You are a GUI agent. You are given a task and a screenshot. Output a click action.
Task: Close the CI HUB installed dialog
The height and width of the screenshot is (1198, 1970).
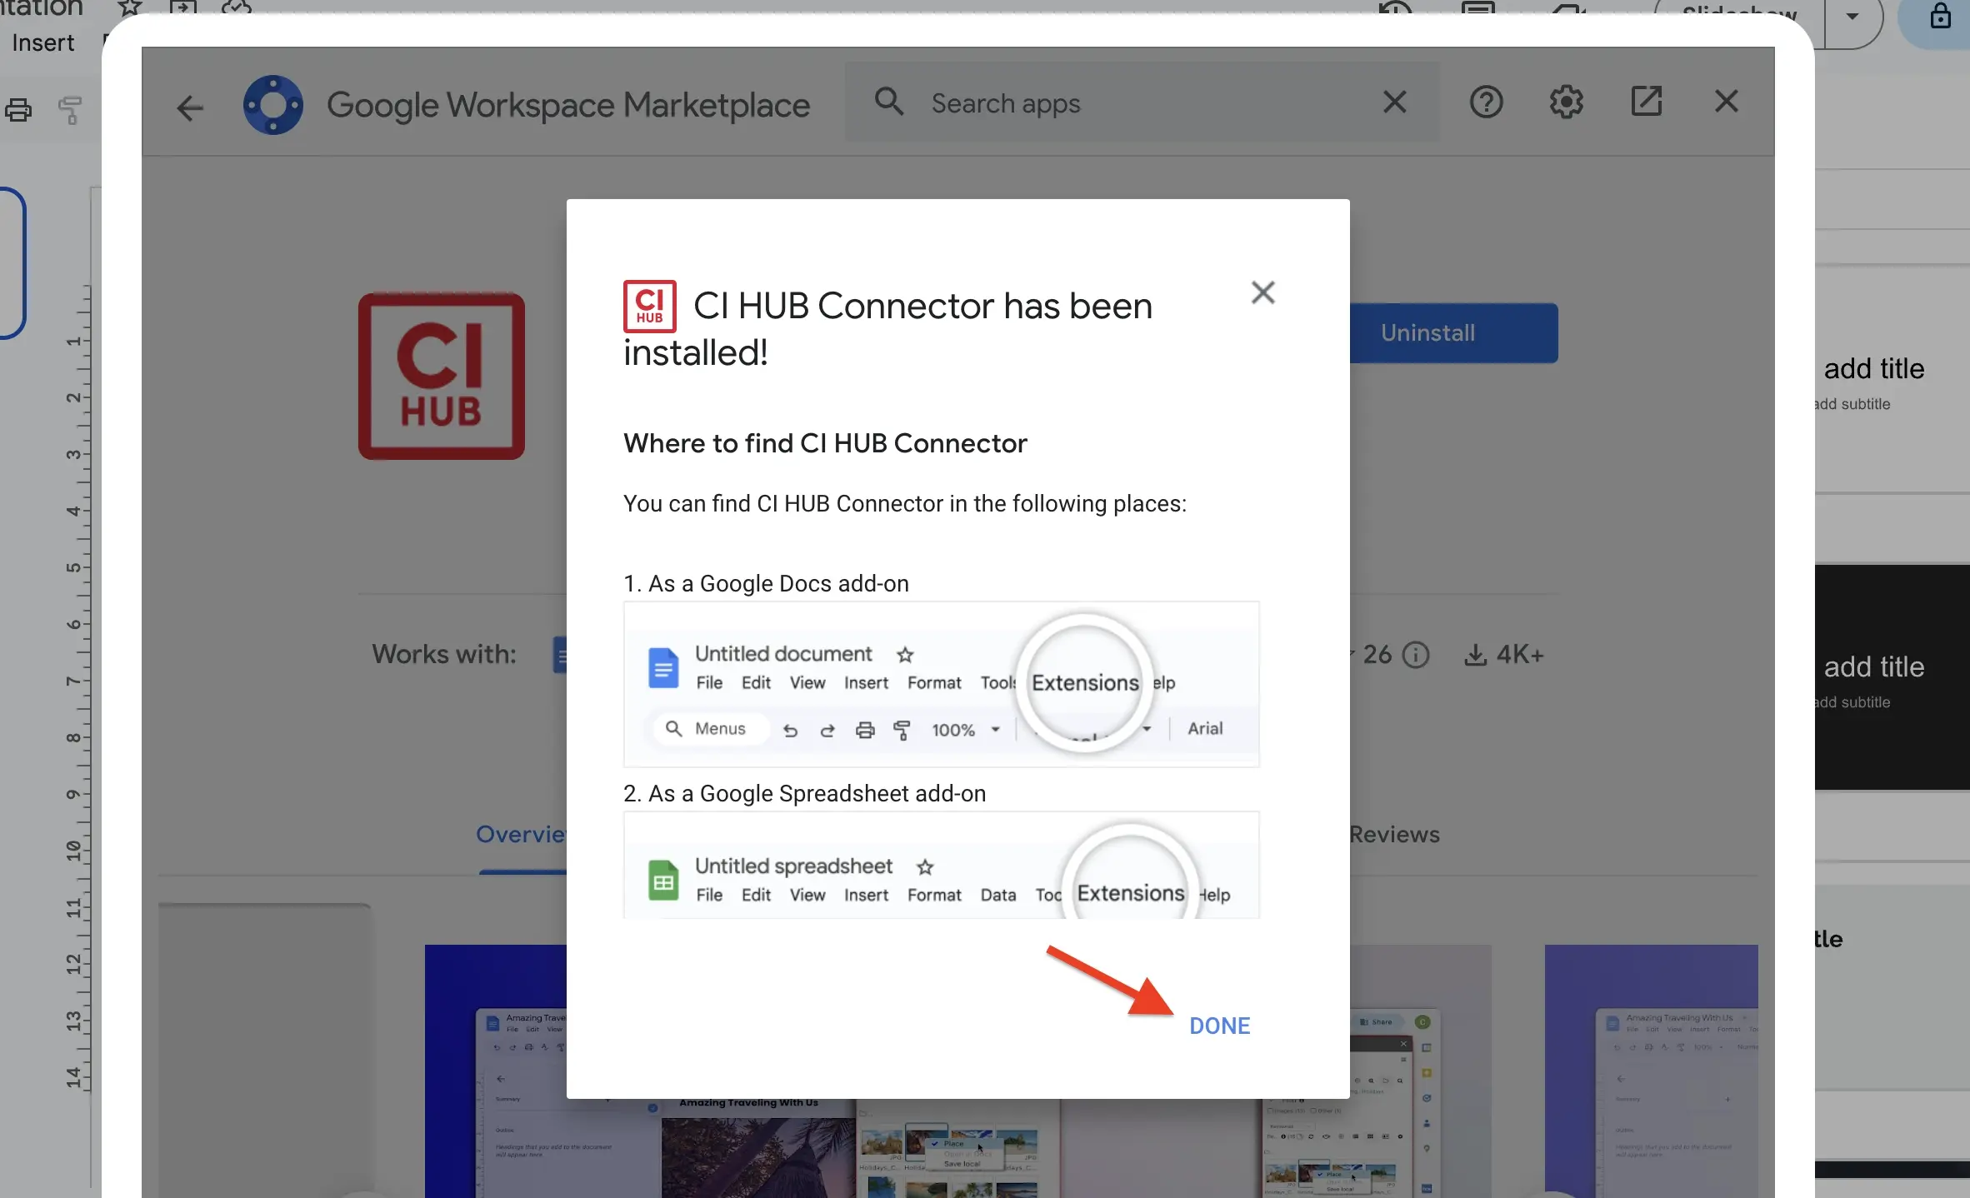[1262, 292]
